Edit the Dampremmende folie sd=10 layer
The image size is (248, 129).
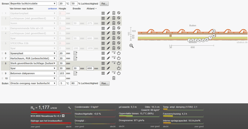tap(108, 28)
